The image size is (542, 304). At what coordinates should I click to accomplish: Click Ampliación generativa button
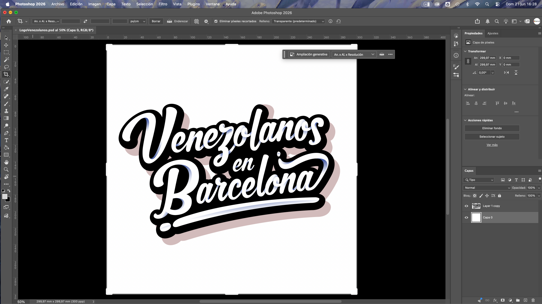309,55
